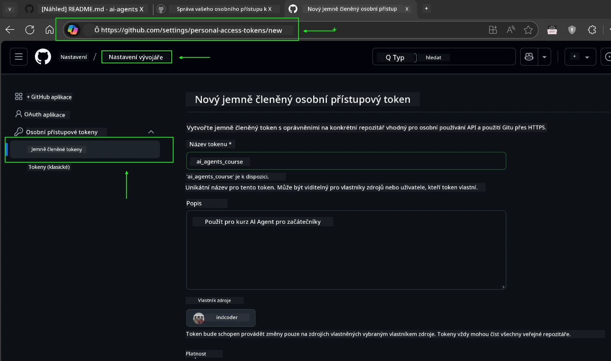Navigate to Nastavení vývojáře via breadcrumb

[x=136, y=57]
